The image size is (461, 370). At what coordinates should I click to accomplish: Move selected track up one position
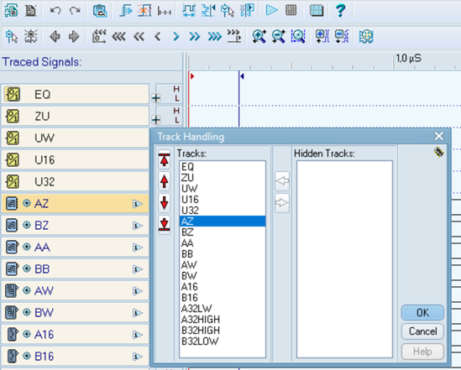164,181
